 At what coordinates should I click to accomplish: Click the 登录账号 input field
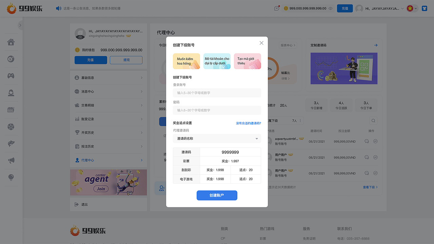[x=217, y=93]
